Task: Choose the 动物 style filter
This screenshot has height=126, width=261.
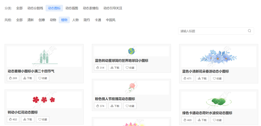Action: [x=53, y=20]
